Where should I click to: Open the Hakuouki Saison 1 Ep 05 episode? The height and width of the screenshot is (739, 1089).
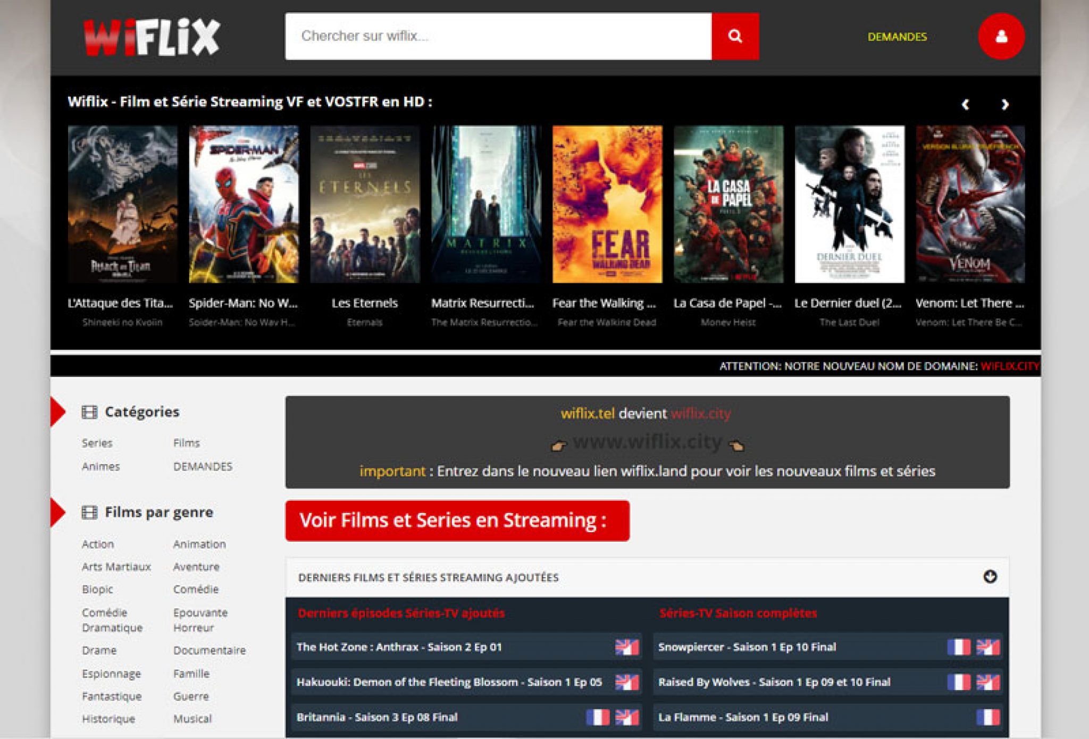pos(450,682)
